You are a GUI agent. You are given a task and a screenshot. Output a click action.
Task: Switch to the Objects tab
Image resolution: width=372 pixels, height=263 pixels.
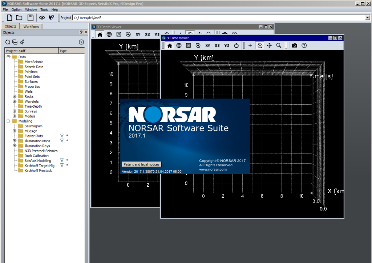11,26
